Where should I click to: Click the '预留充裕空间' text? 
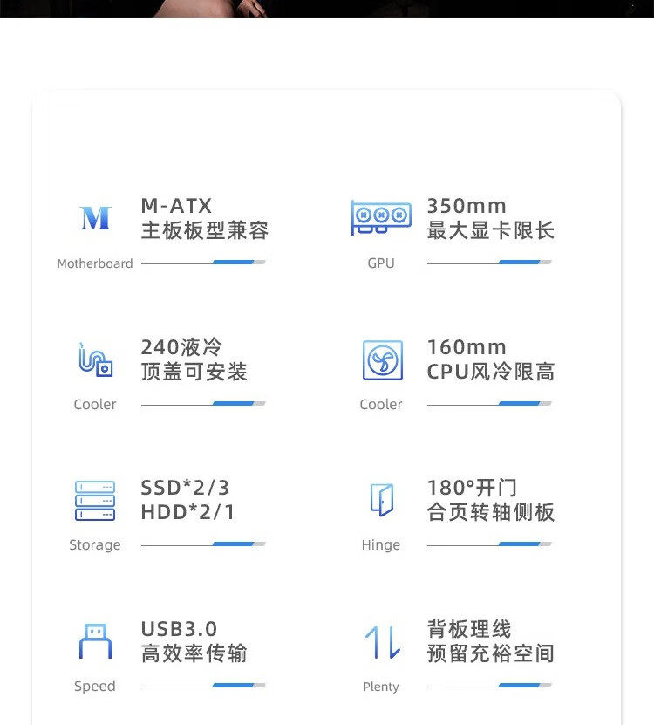(490, 653)
